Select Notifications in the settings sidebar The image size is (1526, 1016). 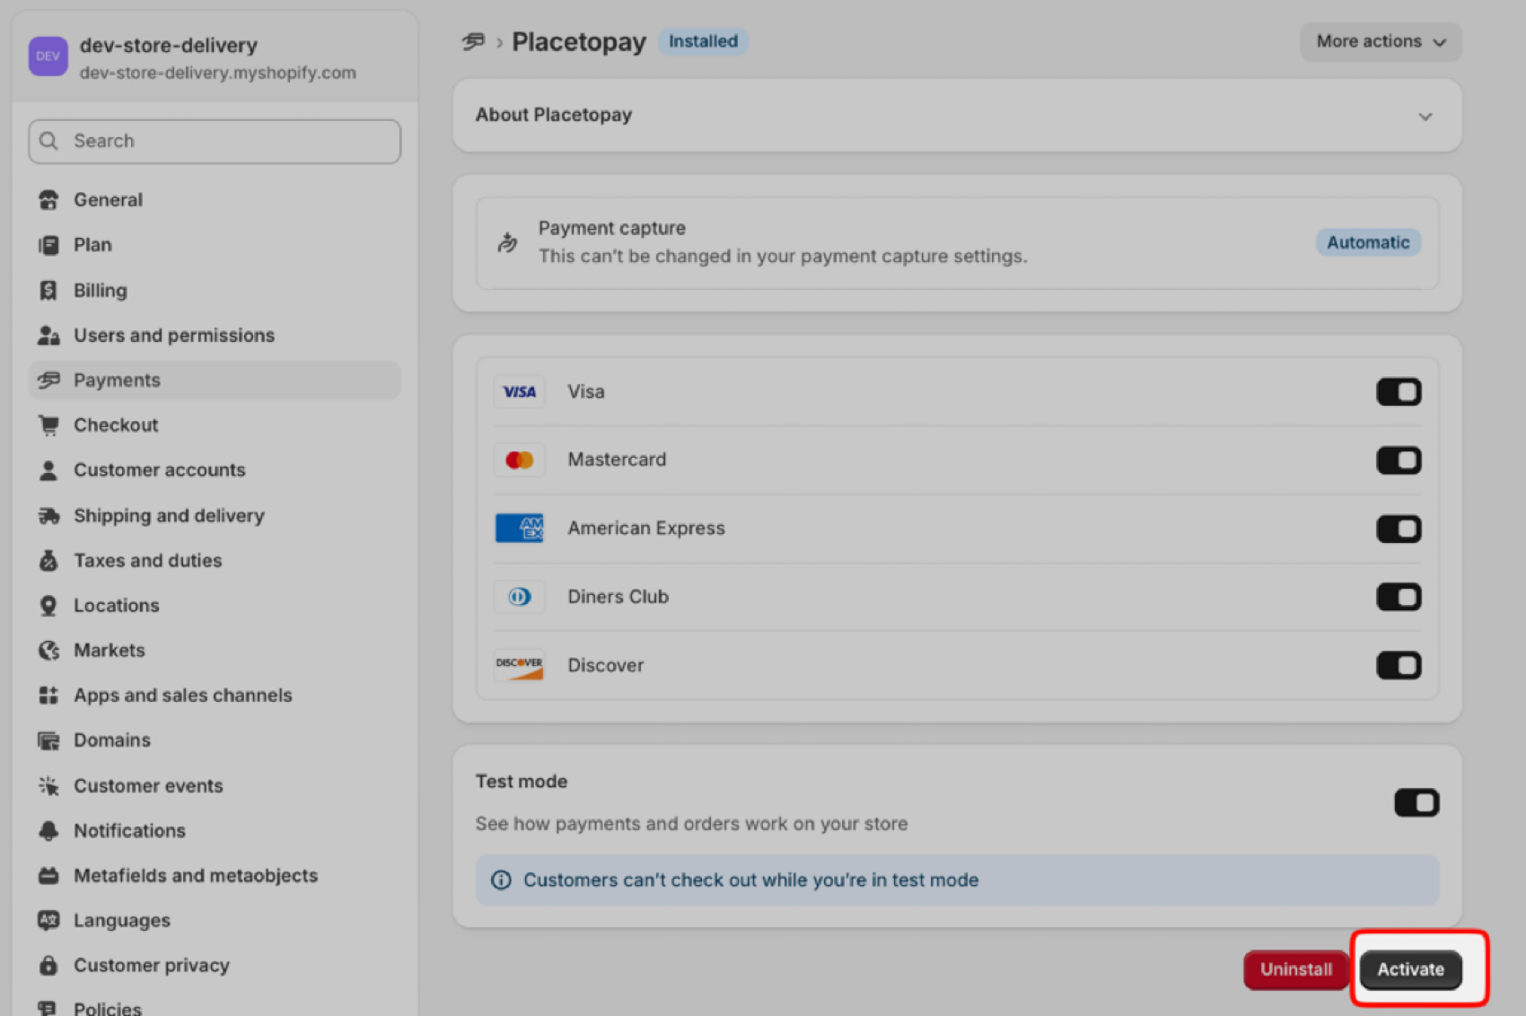129,831
